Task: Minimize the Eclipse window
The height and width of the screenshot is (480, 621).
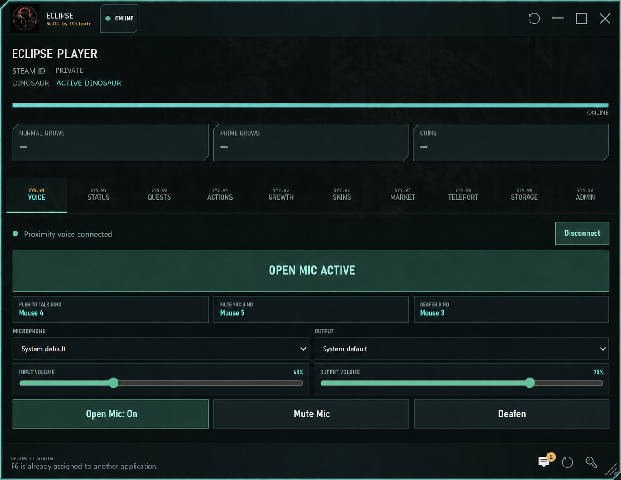Action: 557,18
